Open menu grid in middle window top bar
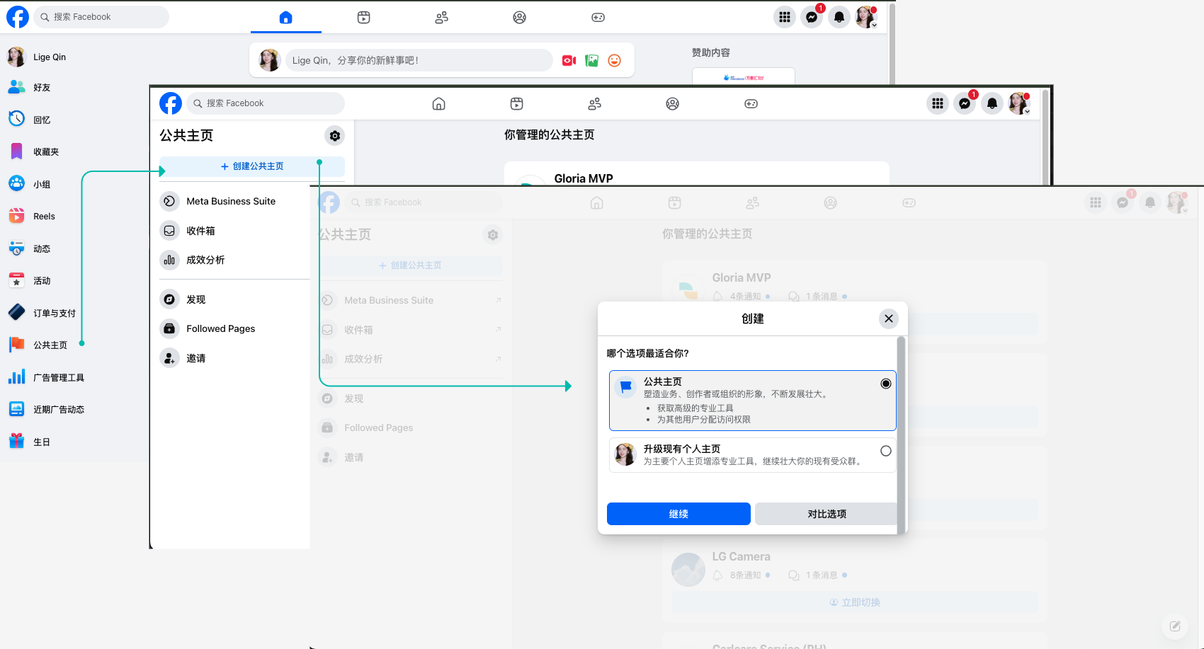Screen dimensions: 1204x649 coord(938,103)
